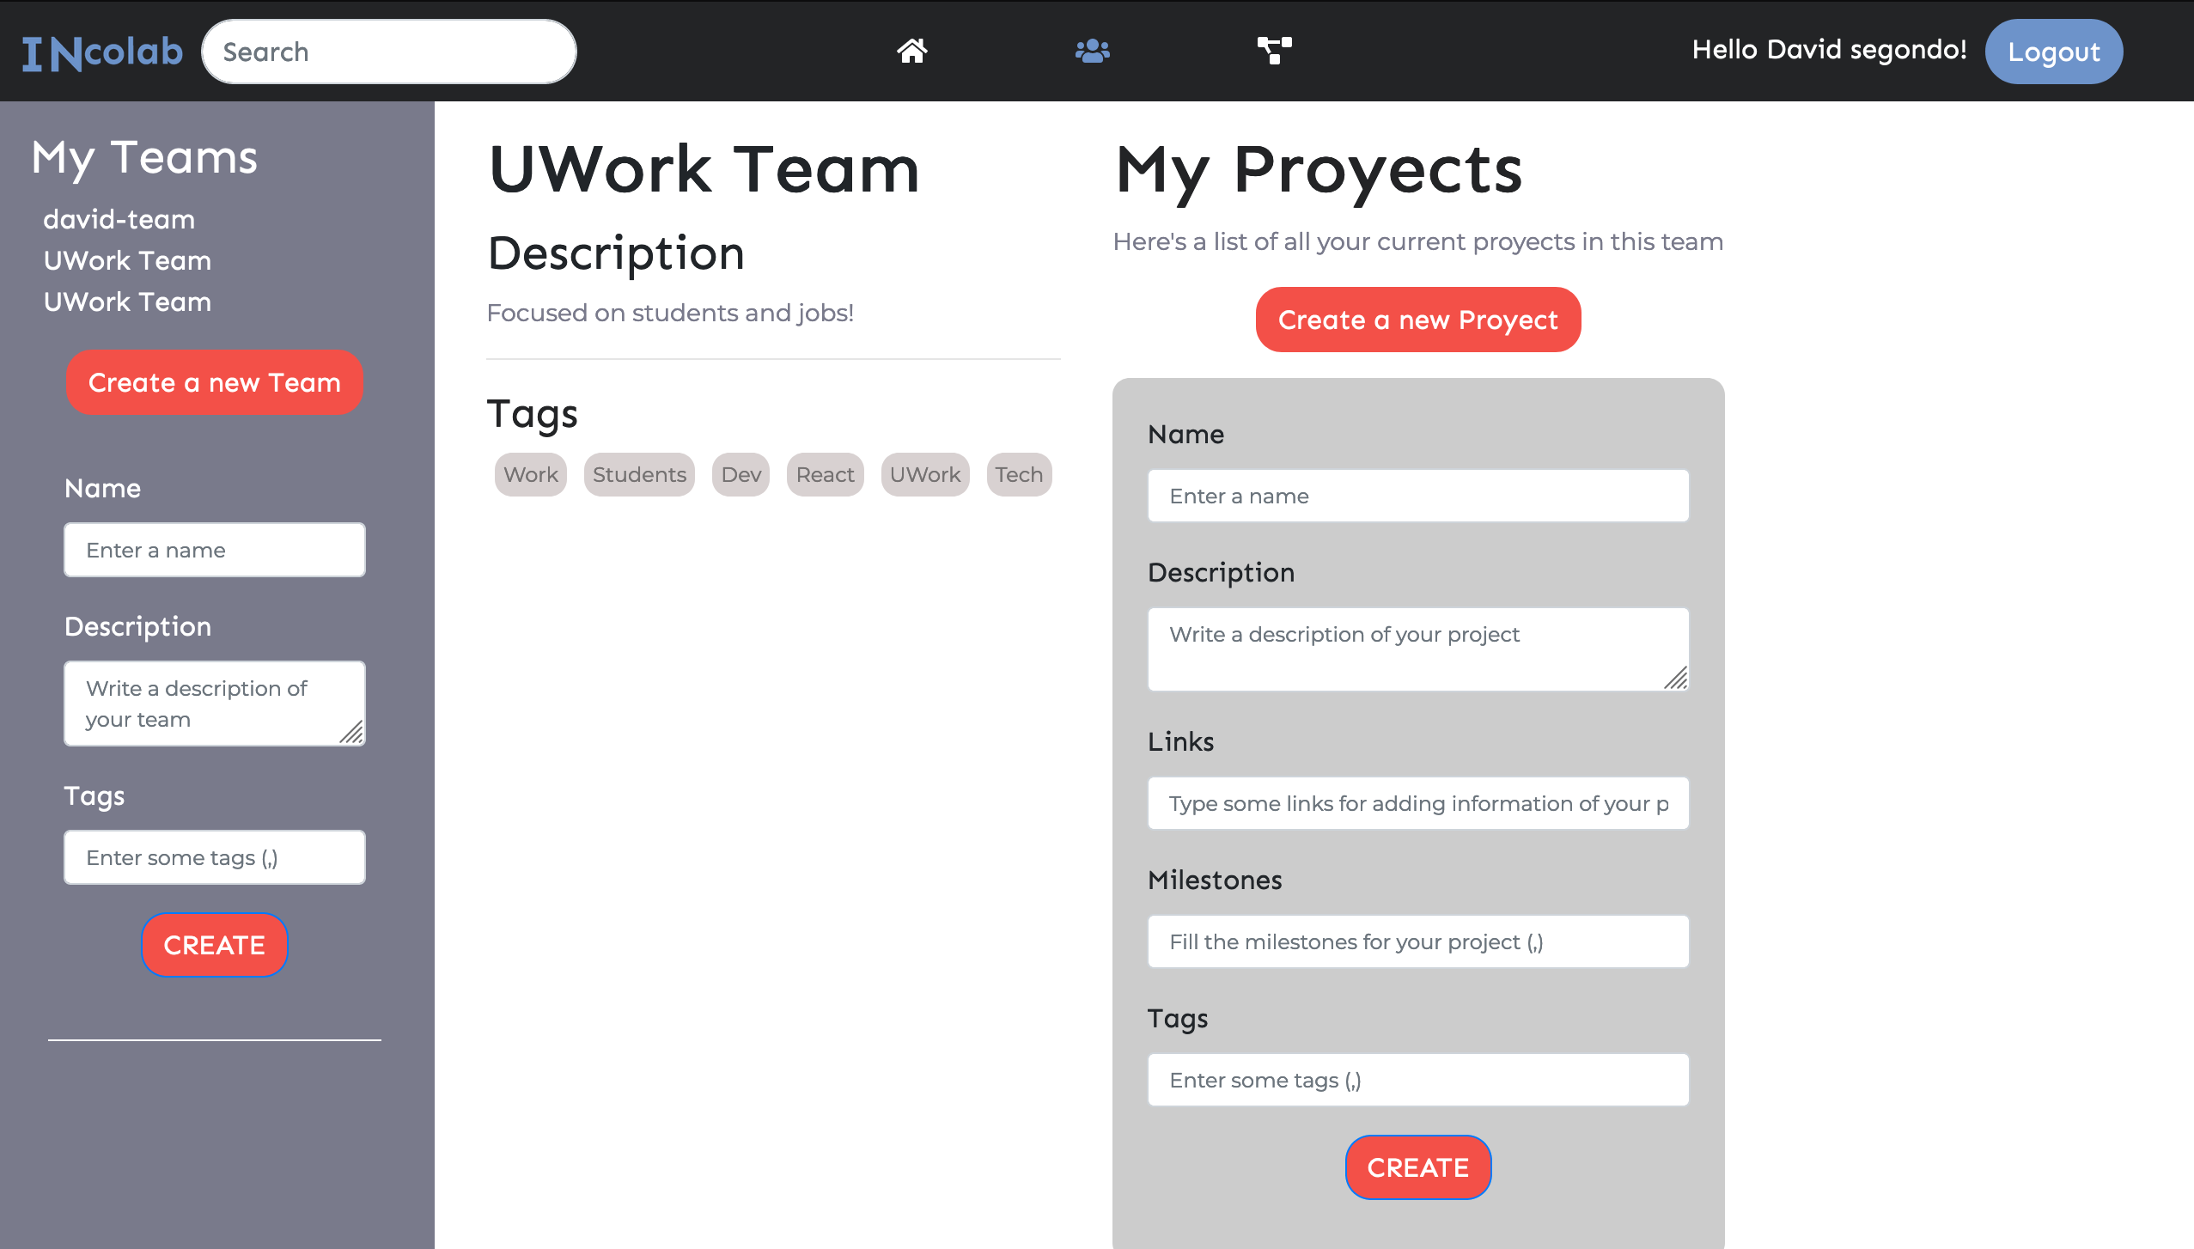2194x1249 pixels.
Task: Click the INcolab logo icon
Action: [x=102, y=50]
